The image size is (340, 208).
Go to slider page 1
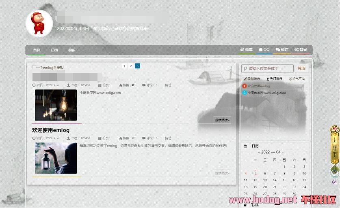[124, 66]
